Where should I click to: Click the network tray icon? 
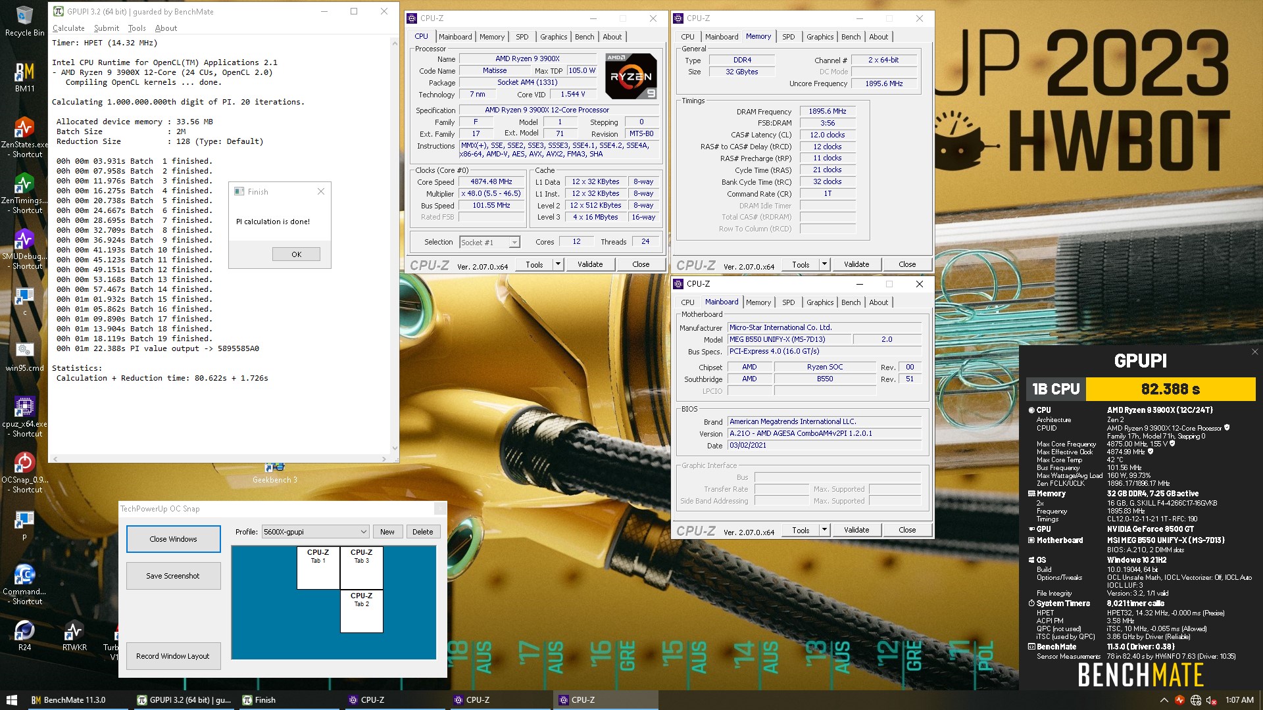[x=1196, y=700]
